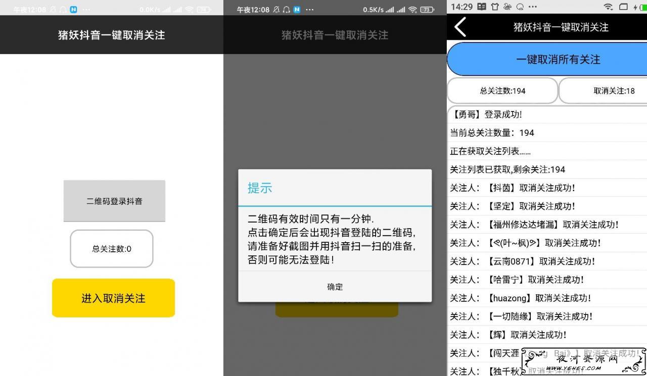647x376 pixels.
Task: Click the 猪妖抖音一键取消关注 title in the left screen
Action: [112, 35]
